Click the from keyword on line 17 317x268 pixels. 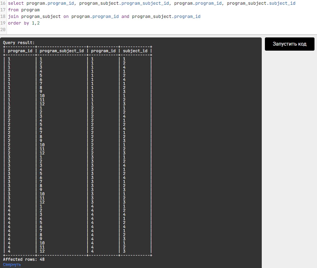pos(13,10)
